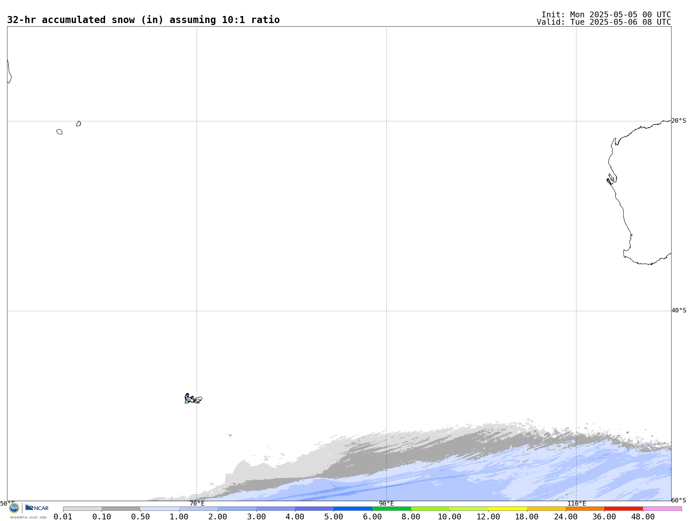Click the dark gray 0.10 color swatch
Image resolution: width=692 pixels, height=521 pixels.
click(x=121, y=509)
